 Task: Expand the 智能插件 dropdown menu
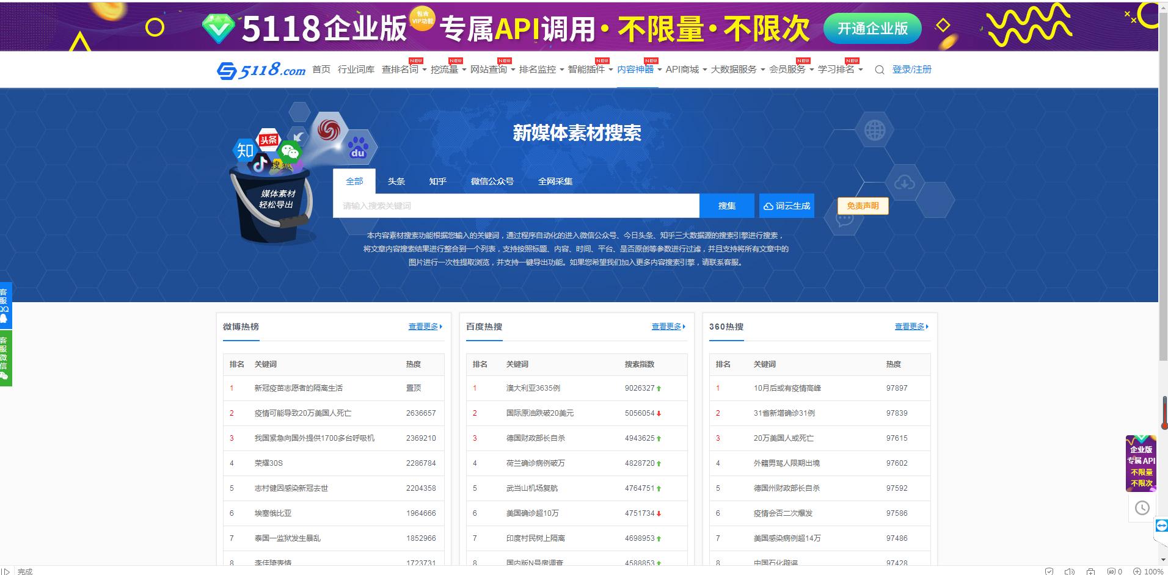[590, 70]
